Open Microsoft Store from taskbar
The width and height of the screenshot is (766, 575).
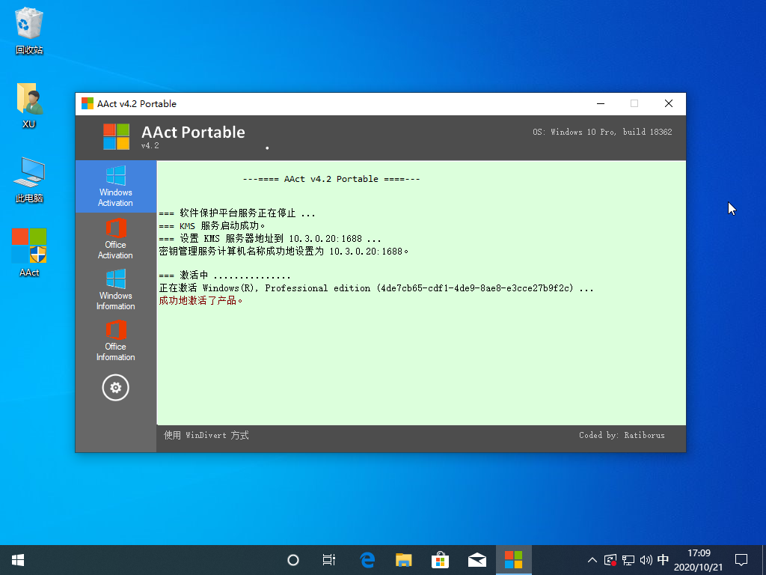[440, 559]
